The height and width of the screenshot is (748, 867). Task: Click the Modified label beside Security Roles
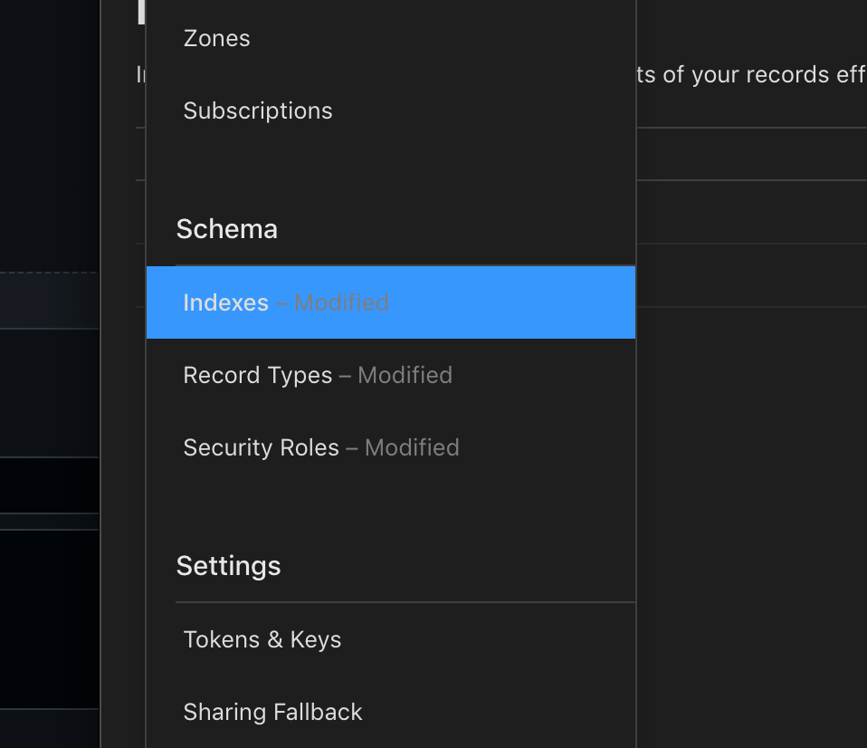pos(412,447)
